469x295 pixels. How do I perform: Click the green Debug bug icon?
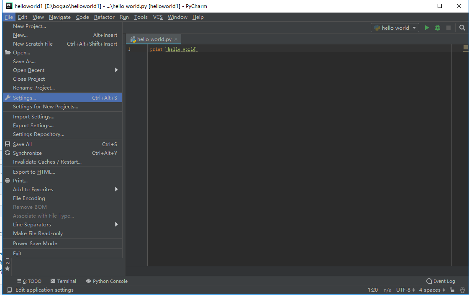(438, 28)
